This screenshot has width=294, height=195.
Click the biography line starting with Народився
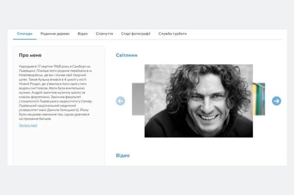pos(54,66)
